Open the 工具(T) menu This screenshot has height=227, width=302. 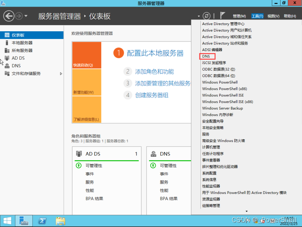(257, 16)
